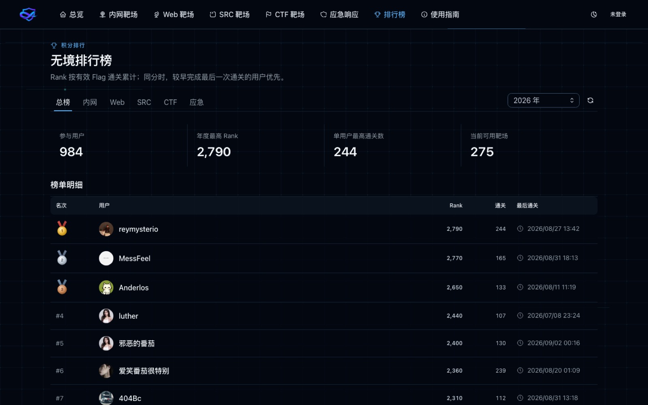The height and width of the screenshot is (405, 648).
Task: Open SRC 靶场 in the navbar
Action: tap(230, 15)
